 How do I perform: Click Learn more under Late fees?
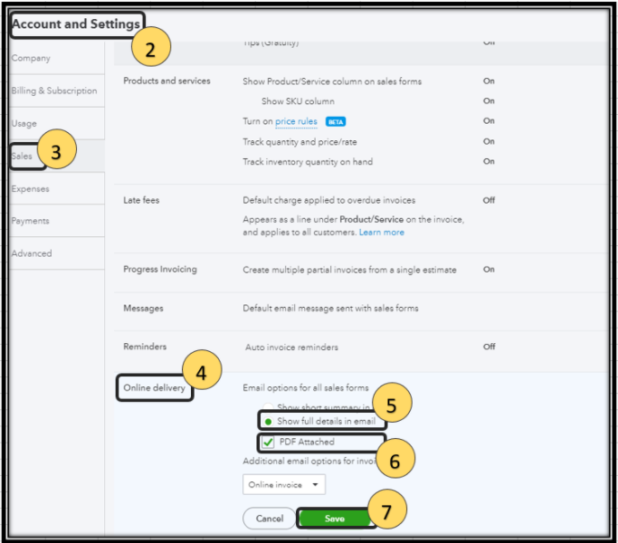pyautogui.click(x=382, y=233)
